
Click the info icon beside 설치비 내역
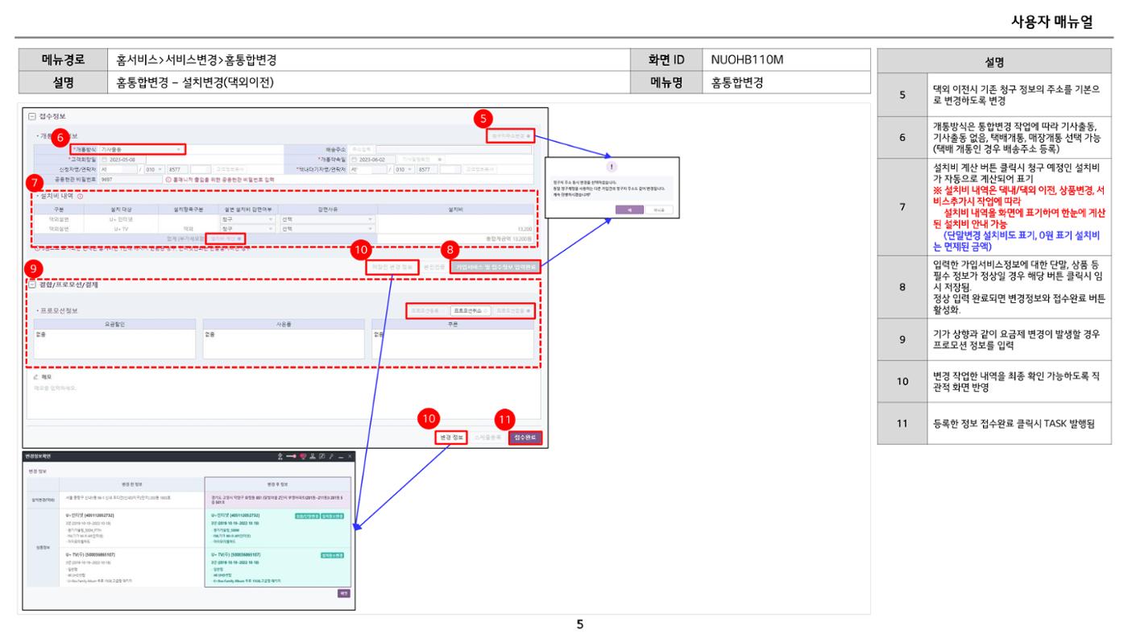81,196
